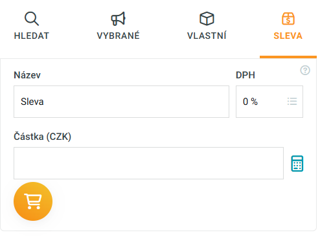The height and width of the screenshot is (237, 320).
Task: Click the magnifying glass search icon
Action: tap(32, 19)
